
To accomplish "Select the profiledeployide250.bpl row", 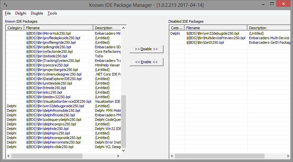I will click(x=63, y=38).
